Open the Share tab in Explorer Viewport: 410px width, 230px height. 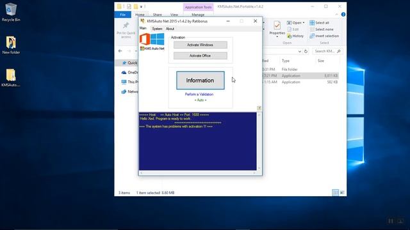point(157,15)
